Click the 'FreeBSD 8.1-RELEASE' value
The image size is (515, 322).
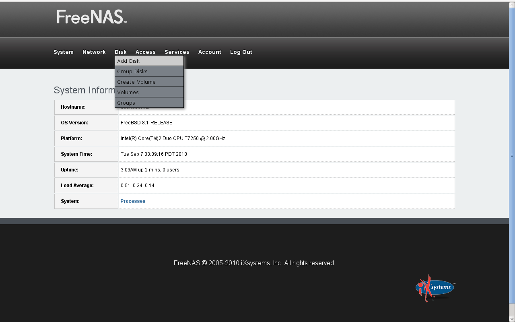click(x=146, y=123)
